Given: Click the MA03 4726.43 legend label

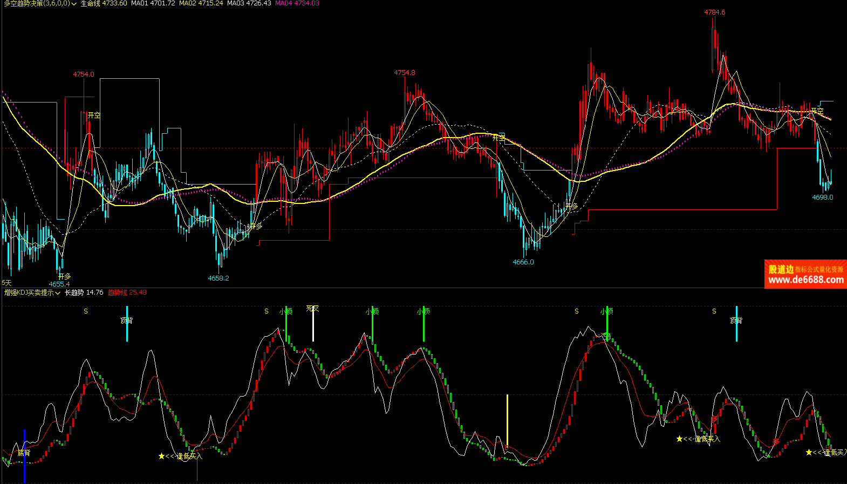Looking at the screenshot, I should (249, 3).
